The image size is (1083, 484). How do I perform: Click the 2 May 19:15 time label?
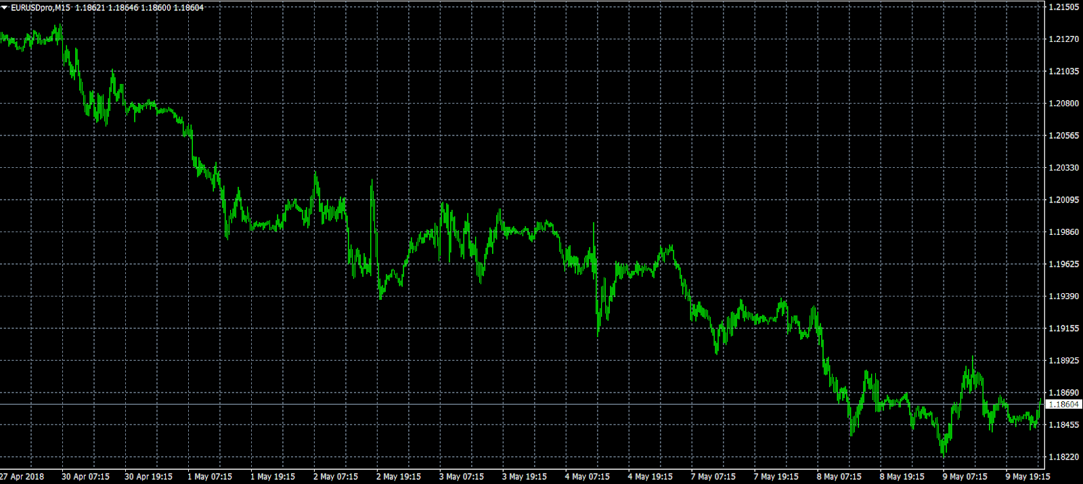coord(399,477)
